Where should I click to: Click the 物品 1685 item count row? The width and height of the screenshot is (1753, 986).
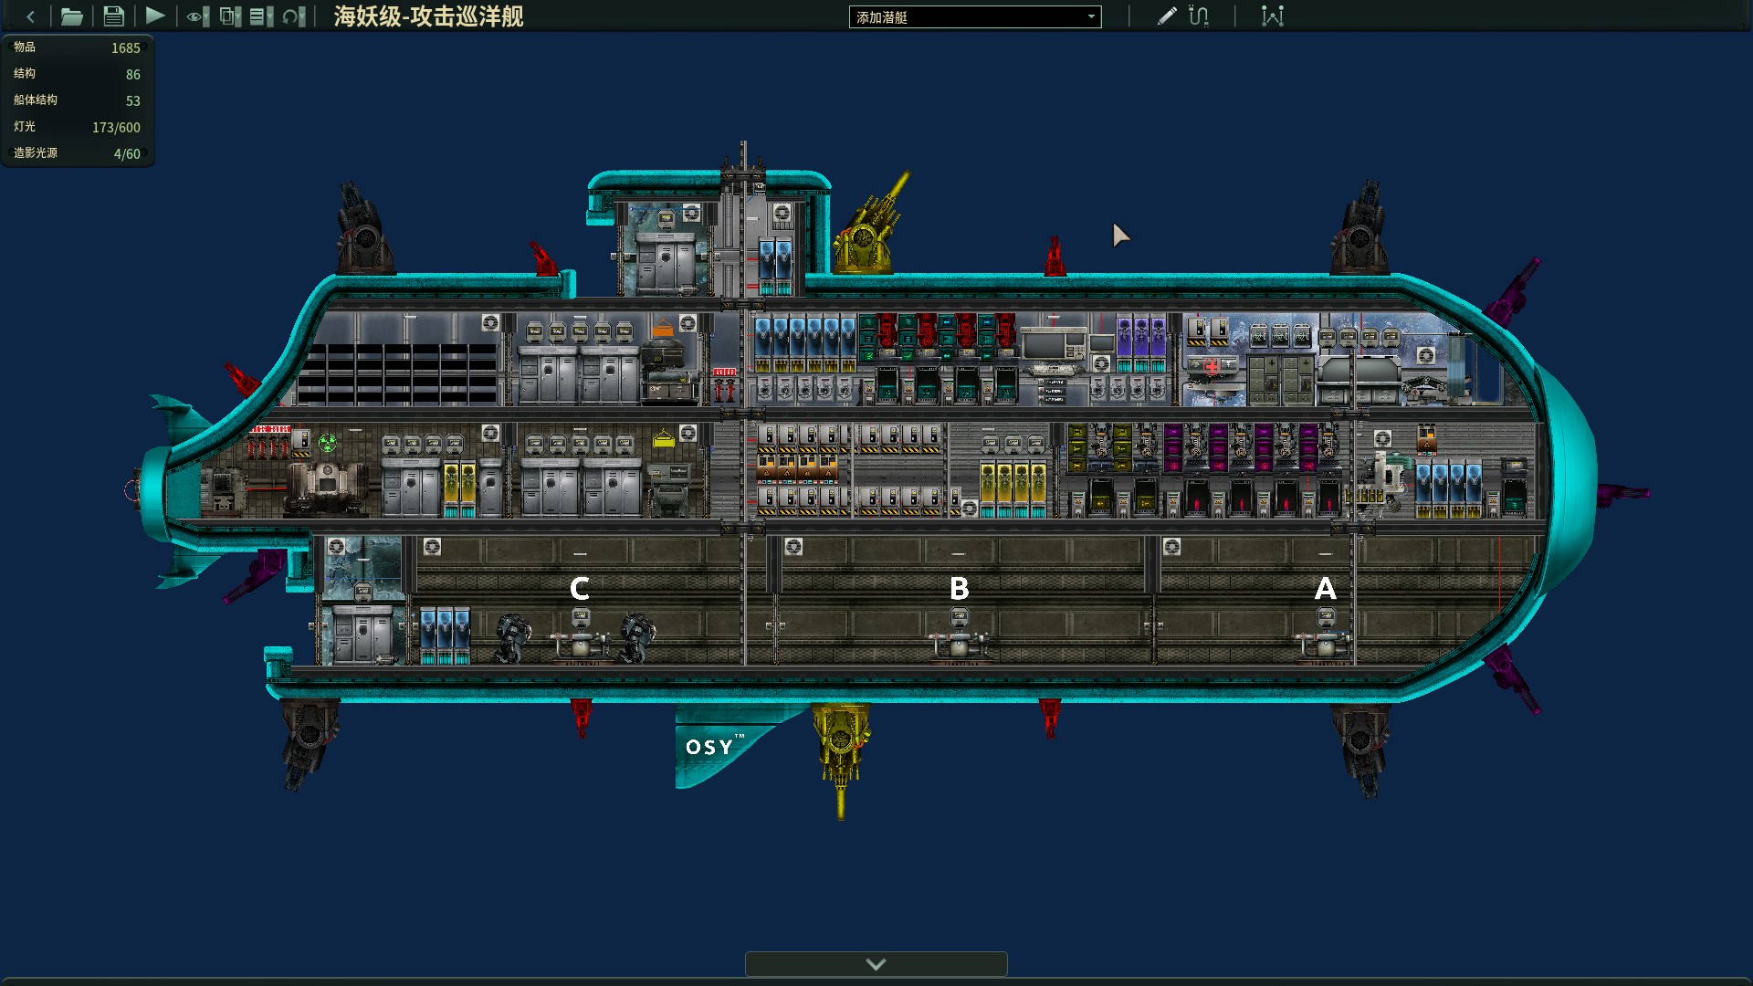(77, 47)
